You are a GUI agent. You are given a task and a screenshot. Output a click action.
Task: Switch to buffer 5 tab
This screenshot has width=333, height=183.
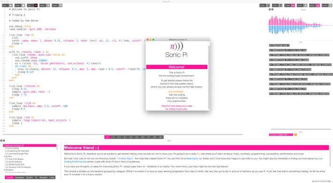[x=137, y=137]
